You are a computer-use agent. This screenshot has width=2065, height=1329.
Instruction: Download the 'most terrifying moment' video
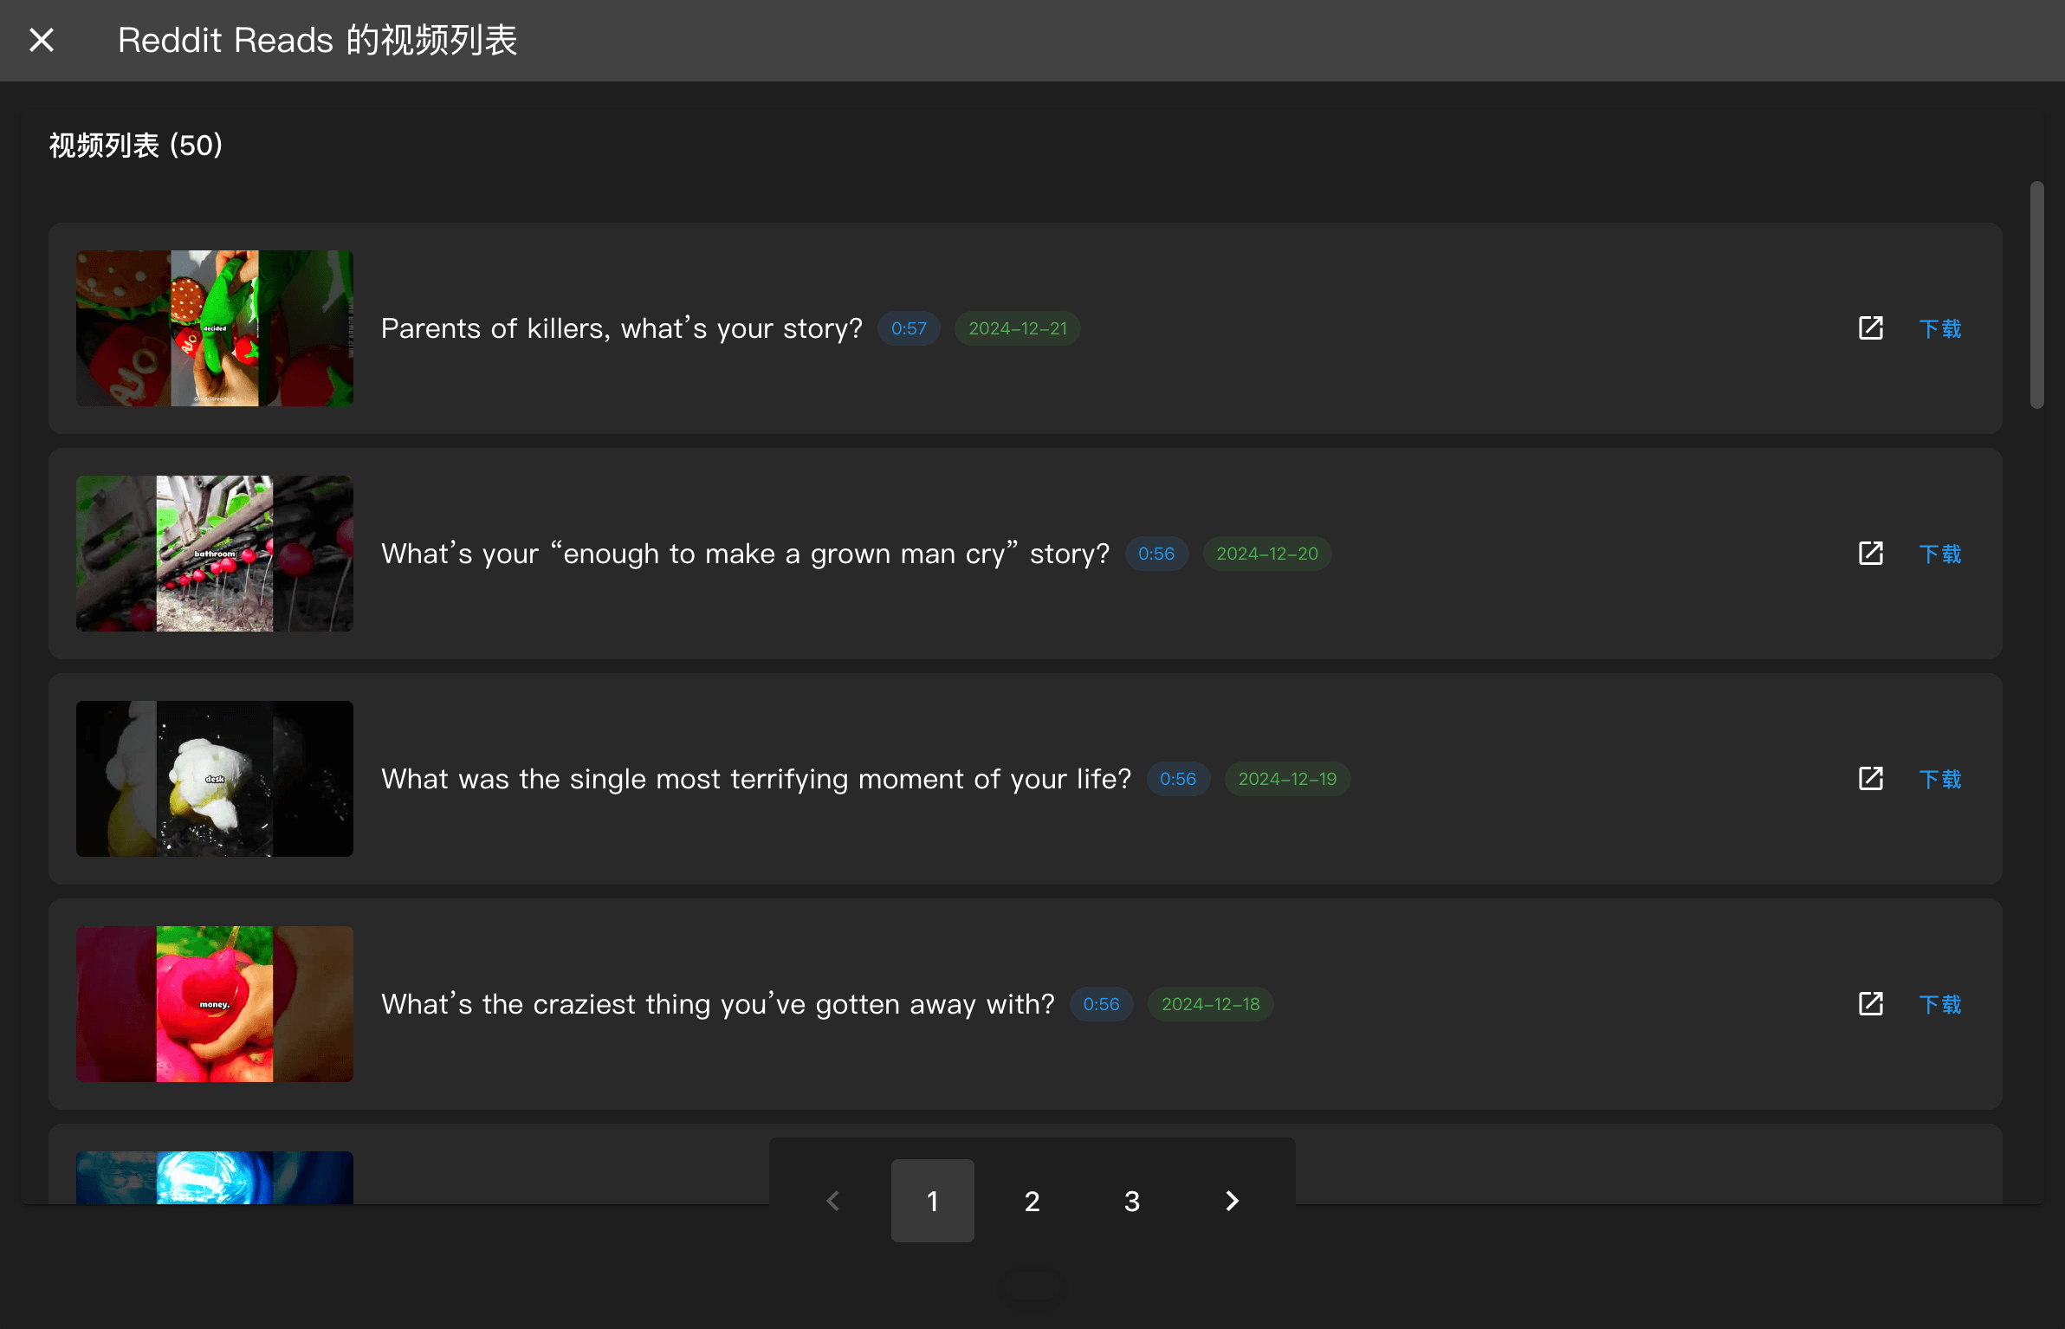[x=1940, y=779]
